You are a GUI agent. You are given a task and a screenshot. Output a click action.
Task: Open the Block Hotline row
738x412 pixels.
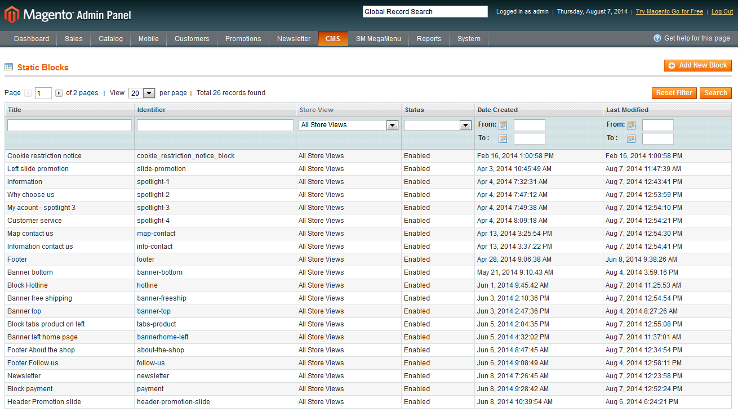tap(368, 285)
